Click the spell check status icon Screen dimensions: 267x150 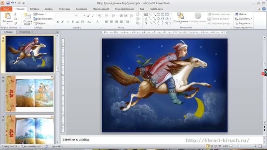point(47,146)
